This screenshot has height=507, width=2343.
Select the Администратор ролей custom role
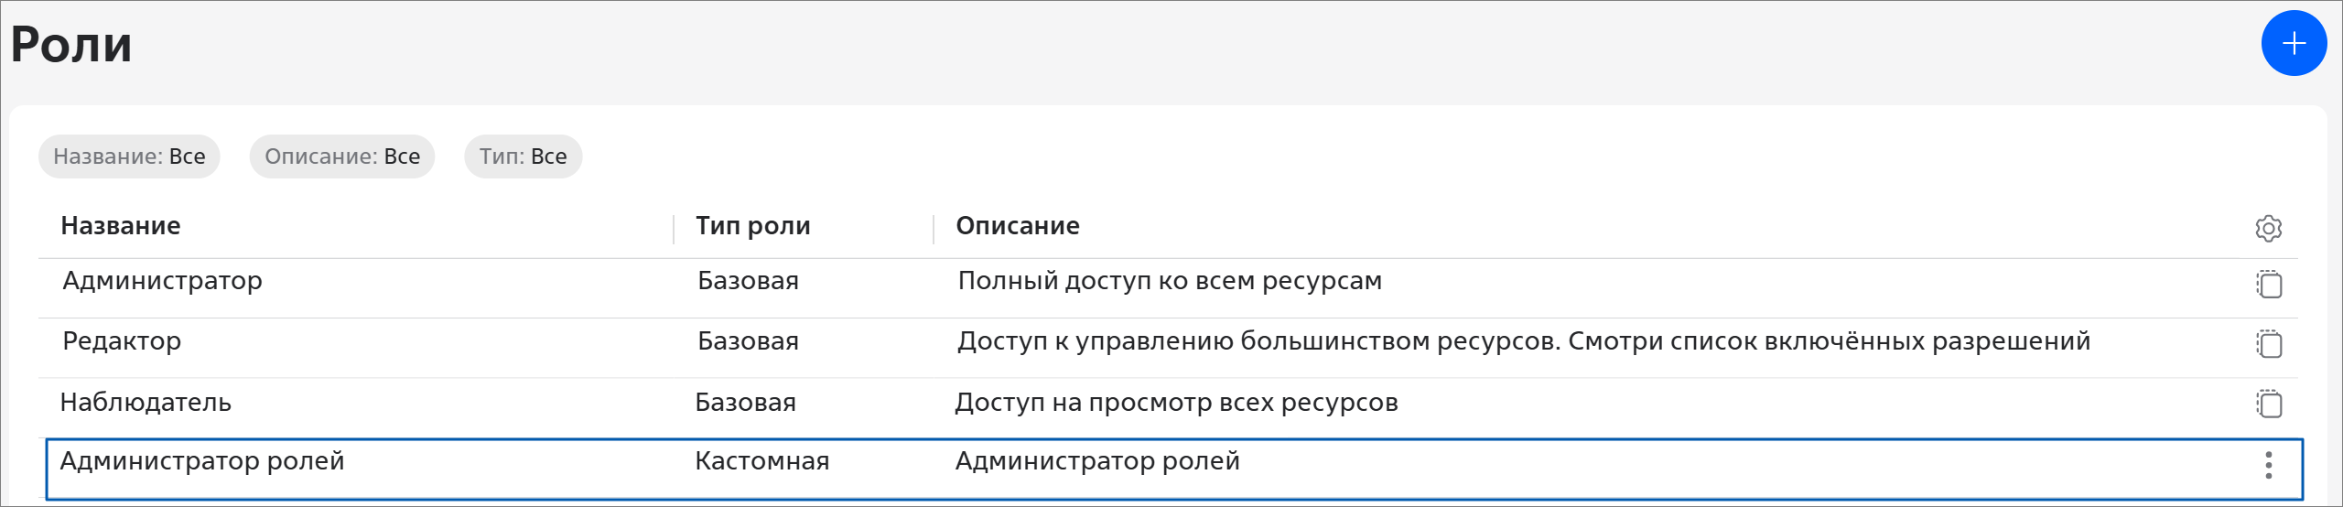(x=202, y=461)
